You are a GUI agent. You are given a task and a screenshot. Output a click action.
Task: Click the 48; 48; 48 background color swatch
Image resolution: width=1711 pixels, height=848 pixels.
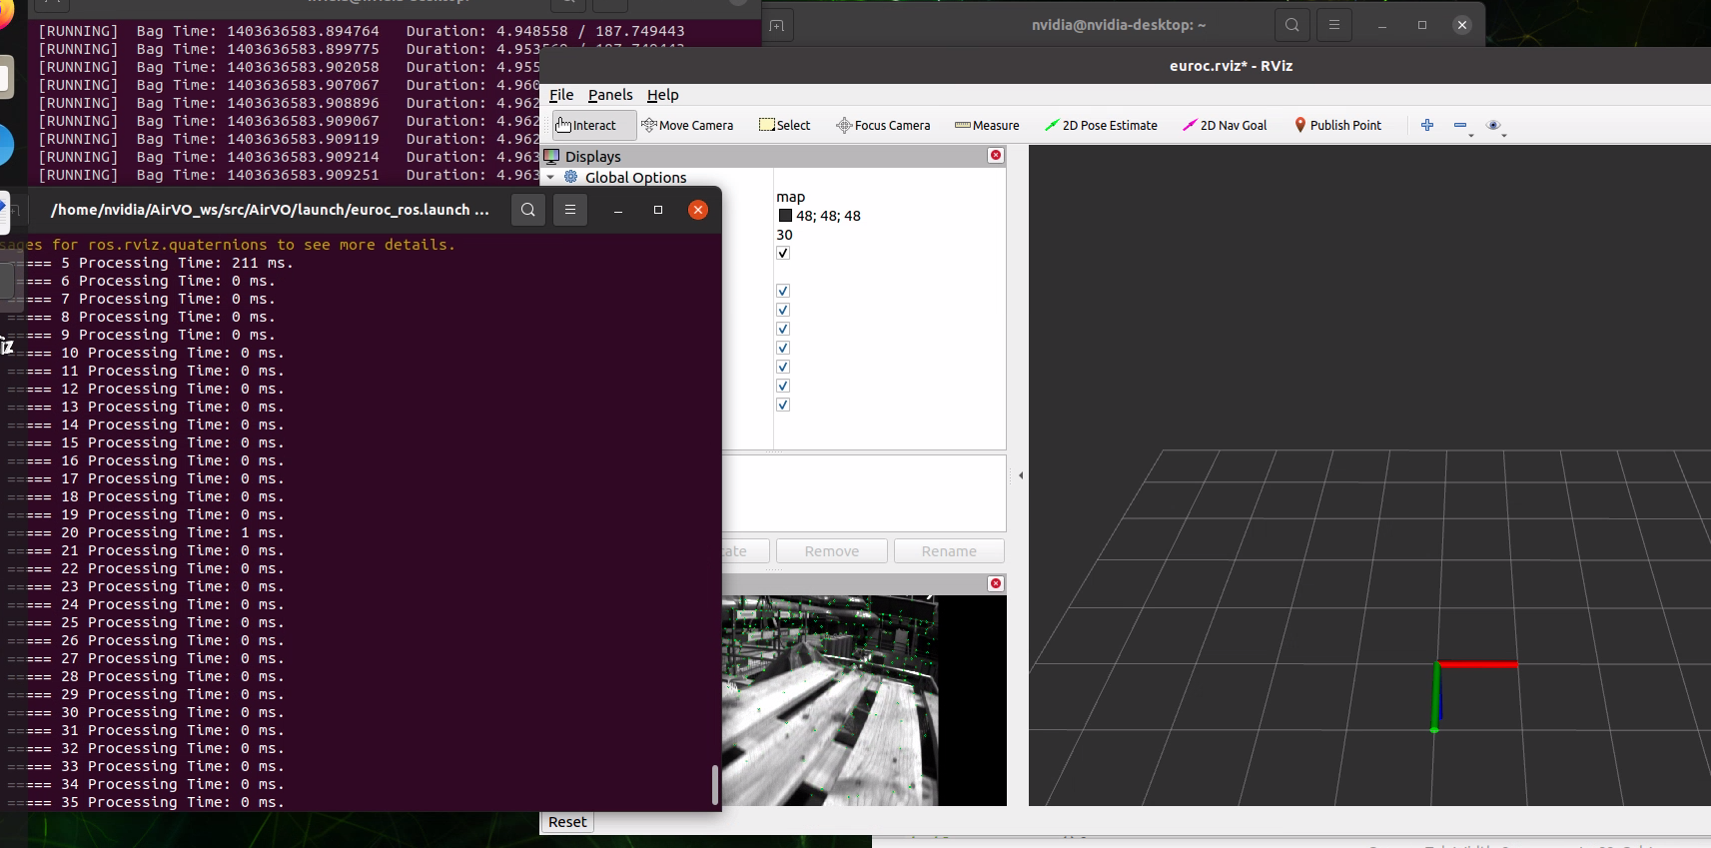(785, 216)
